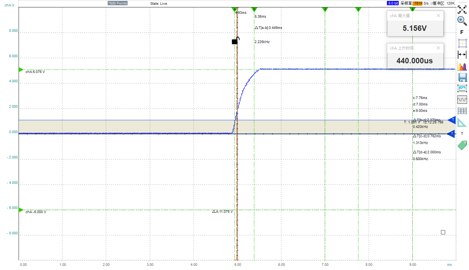The image size is (469, 270).
Task: Click the triangle set-square ruler icon
Action: click(x=462, y=122)
